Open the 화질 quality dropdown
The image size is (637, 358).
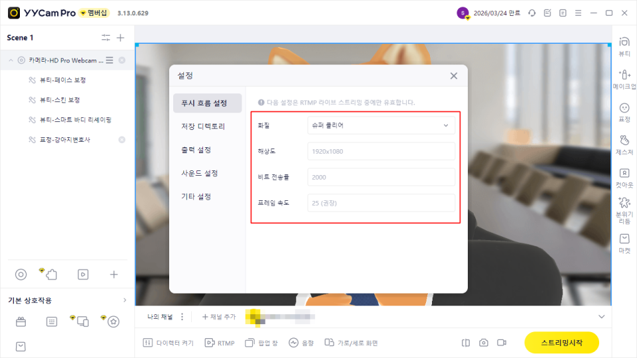[x=381, y=125]
